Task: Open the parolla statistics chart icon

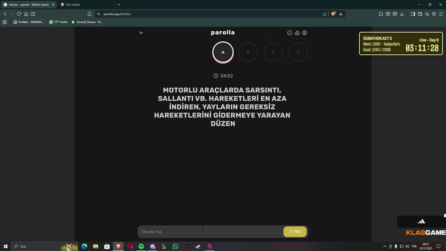Action: (x=297, y=33)
